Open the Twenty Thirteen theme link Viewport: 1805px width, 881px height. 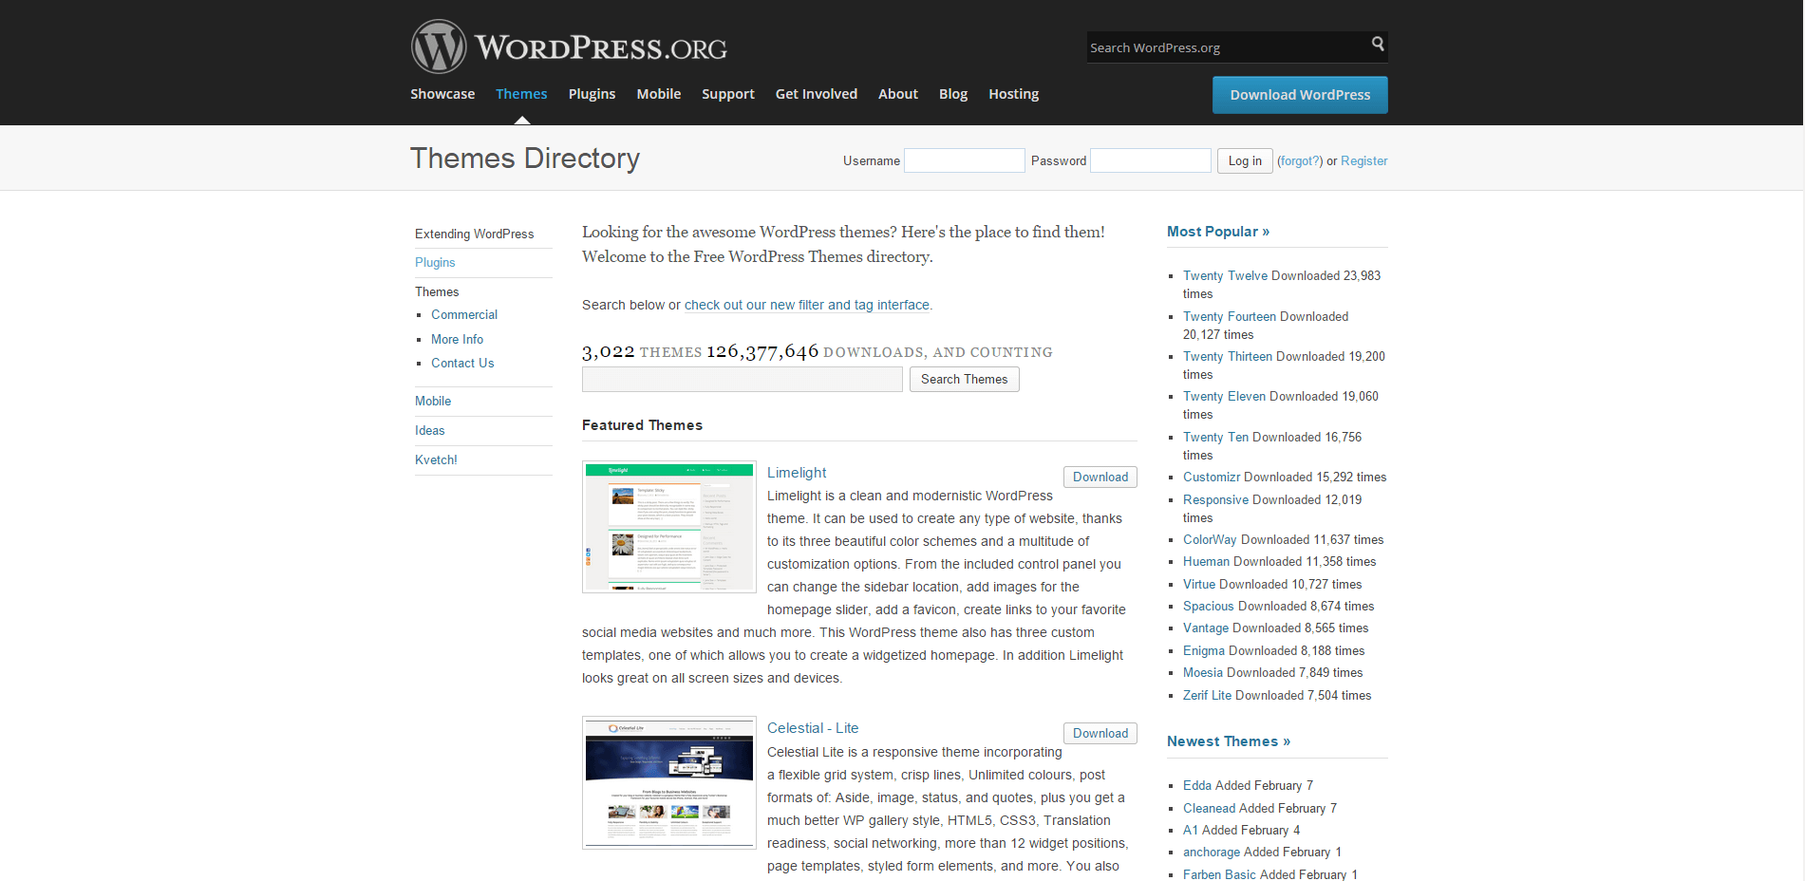point(1227,357)
